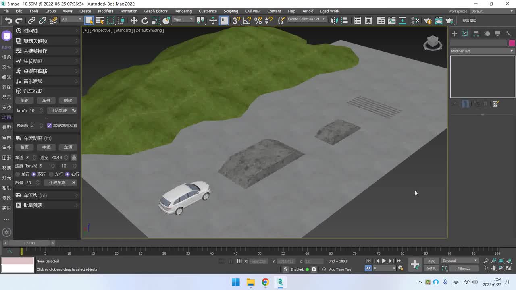Click the Mirror tool icon

click(x=333, y=21)
